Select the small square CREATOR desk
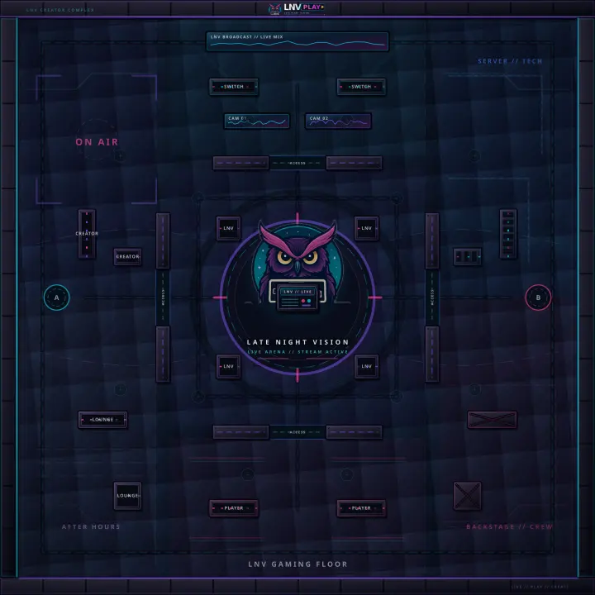The height and width of the screenshot is (595, 595). click(127, 256)
